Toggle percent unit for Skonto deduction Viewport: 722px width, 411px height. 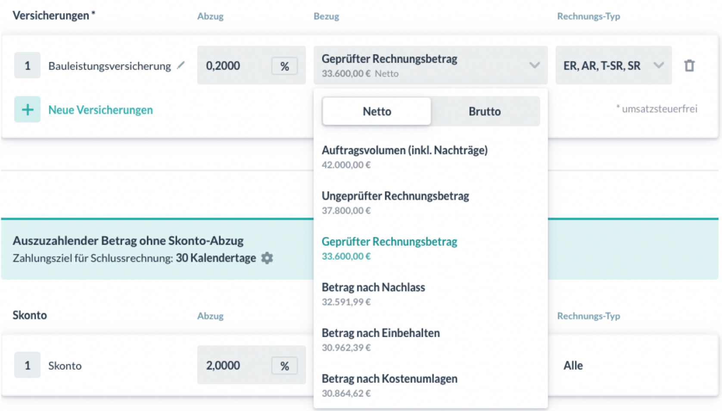284,366
